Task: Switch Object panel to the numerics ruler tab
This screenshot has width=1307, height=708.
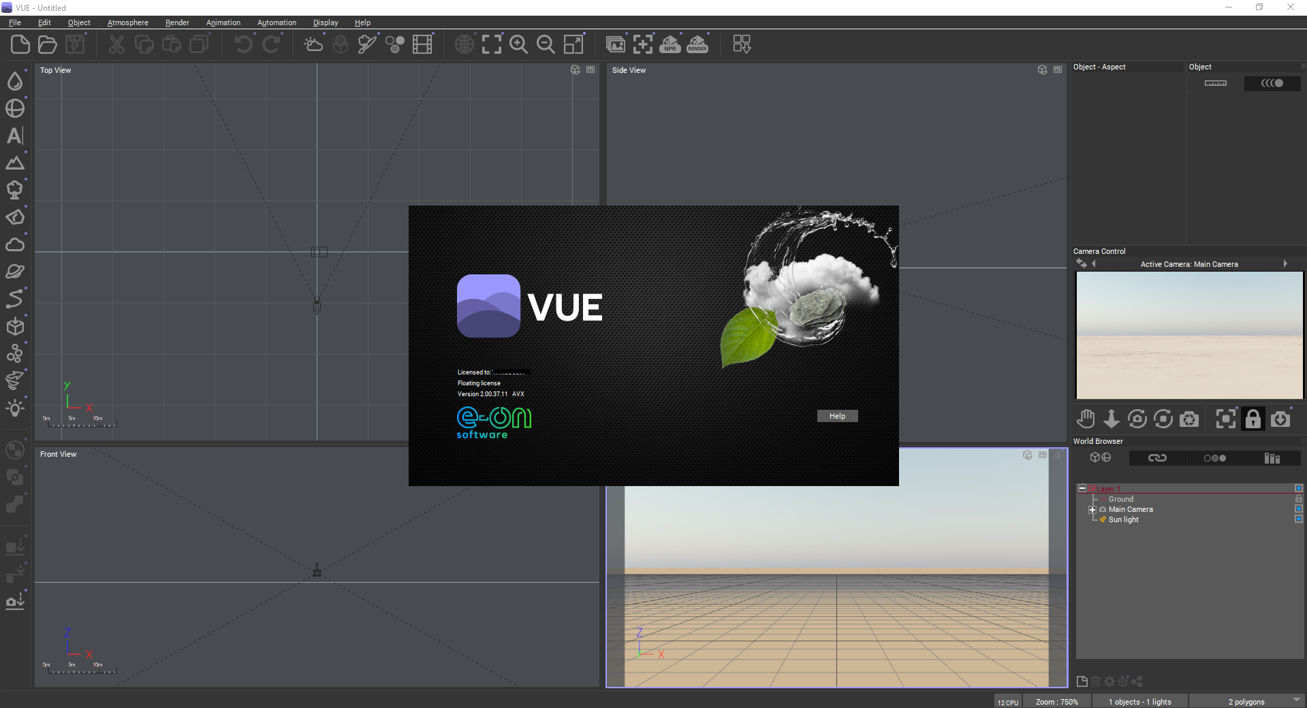Action: coord(1216,83)
